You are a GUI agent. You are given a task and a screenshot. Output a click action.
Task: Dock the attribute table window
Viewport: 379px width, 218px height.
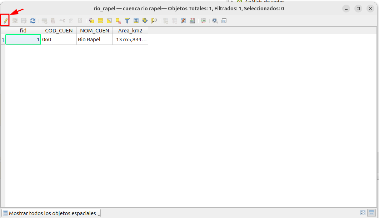click(224, 21)
